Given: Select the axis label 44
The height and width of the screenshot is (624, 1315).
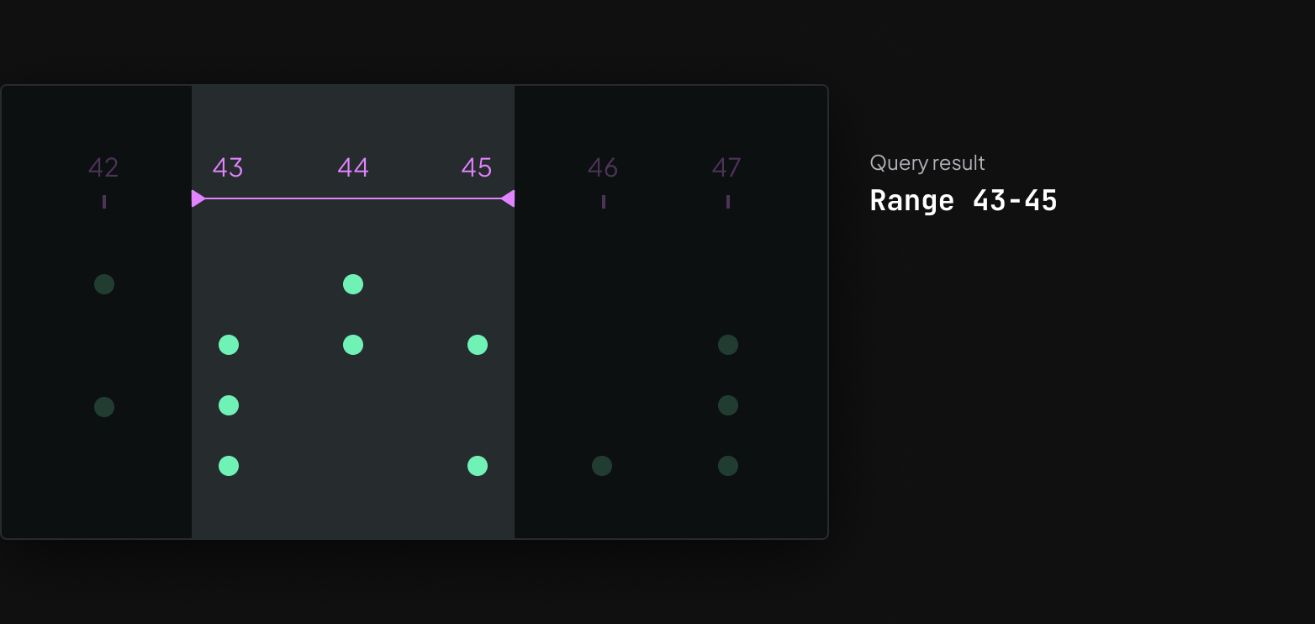Looking at the screenshot, I should [352, 167].
